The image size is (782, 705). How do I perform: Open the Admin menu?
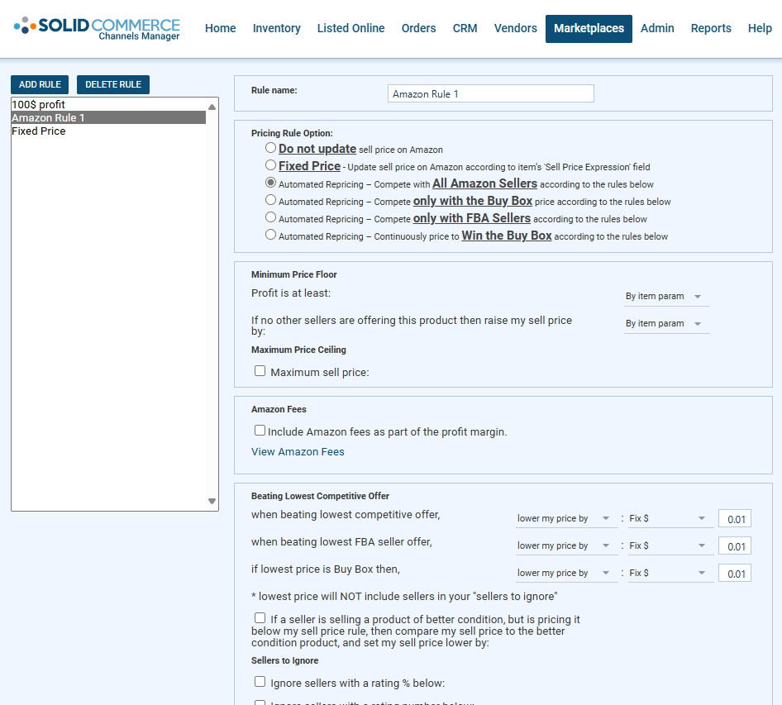[x=657, y=28]
